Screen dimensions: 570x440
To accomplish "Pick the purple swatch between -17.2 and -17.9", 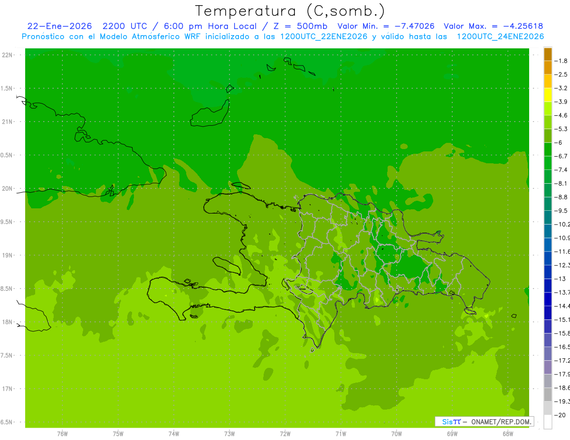I will 548,367.
